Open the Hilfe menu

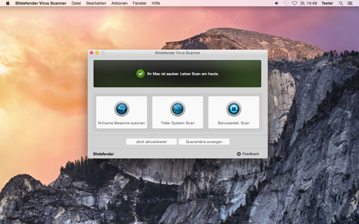tap(156, 3)
